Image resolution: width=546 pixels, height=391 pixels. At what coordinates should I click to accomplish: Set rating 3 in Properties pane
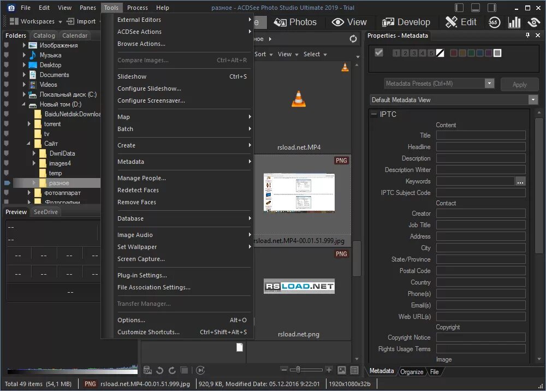414,53
